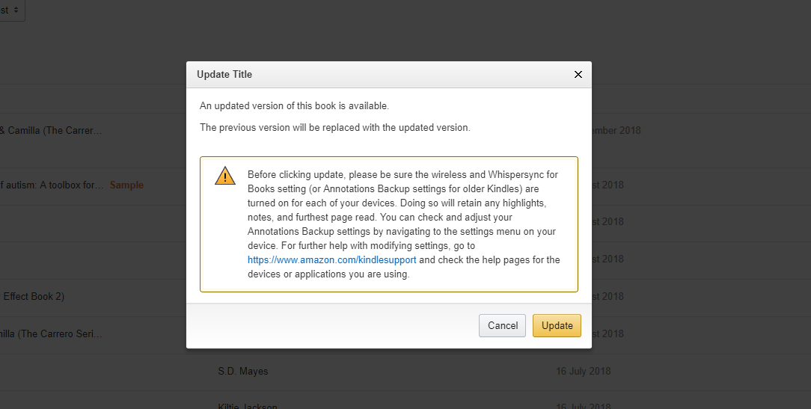Click the Whispersync warning message box
Viewport: 811px width, 409px height.
coord(388,224)
